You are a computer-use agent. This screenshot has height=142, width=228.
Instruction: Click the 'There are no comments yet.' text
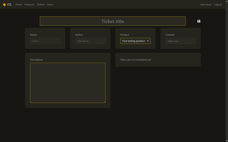[x=136, y=60]
